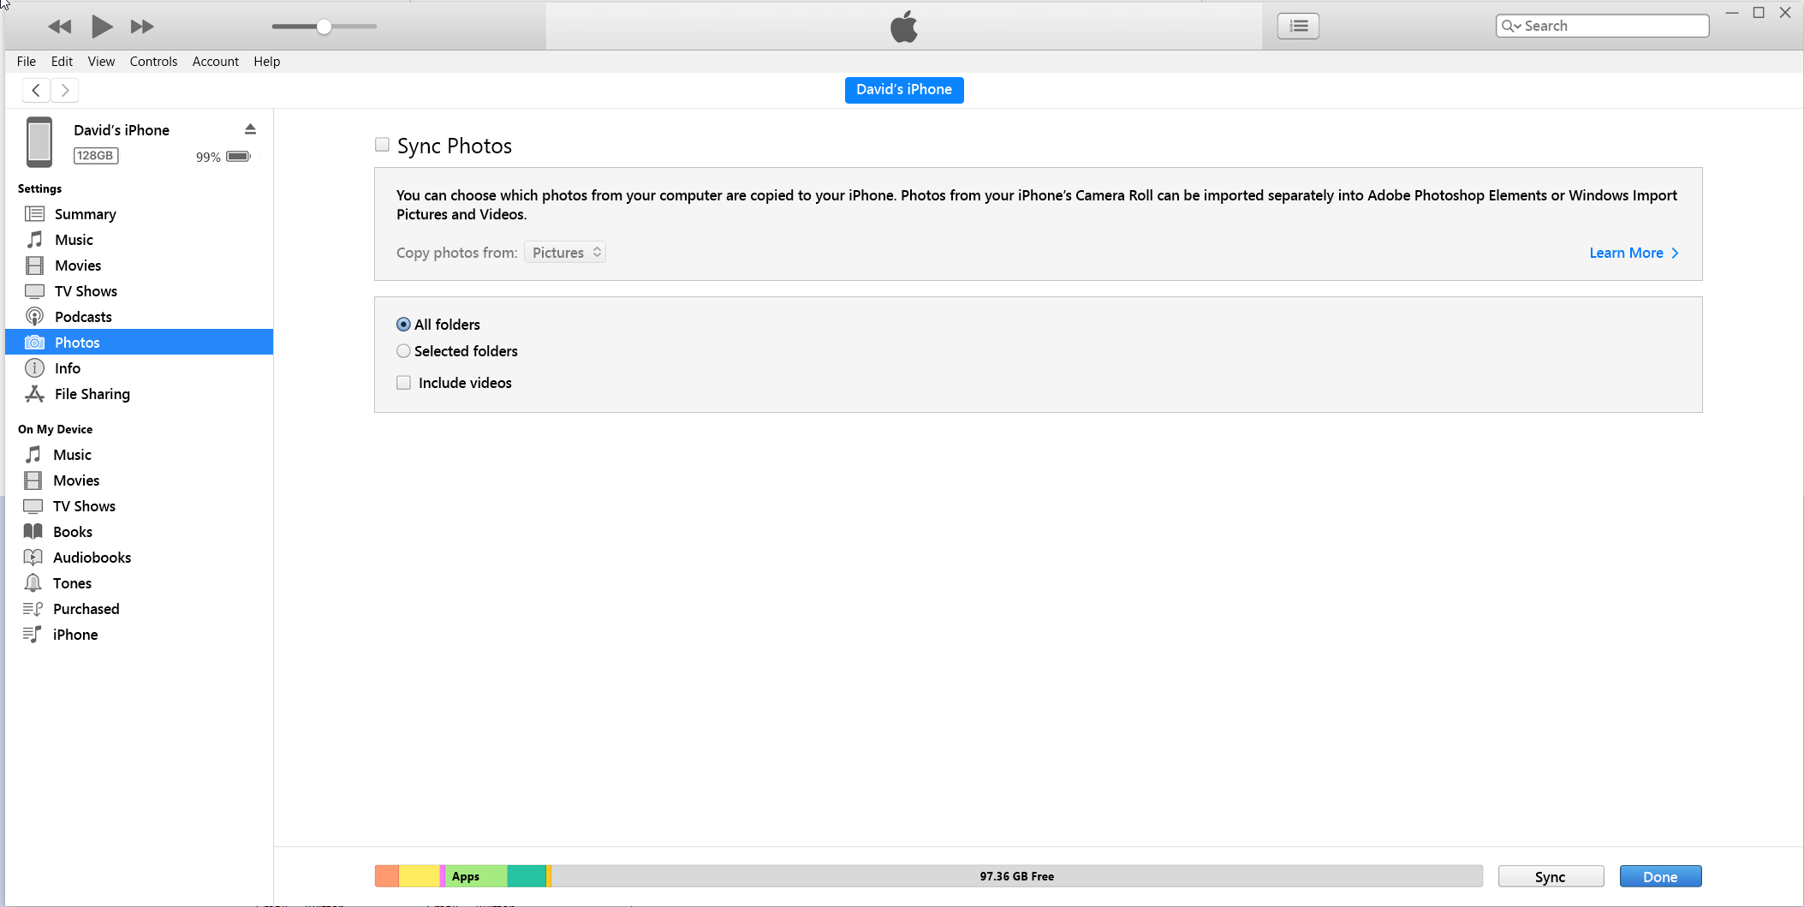1804x907 pixels.
Task: Open Tones bell icon in sidebar
Action: coord(33,583)
